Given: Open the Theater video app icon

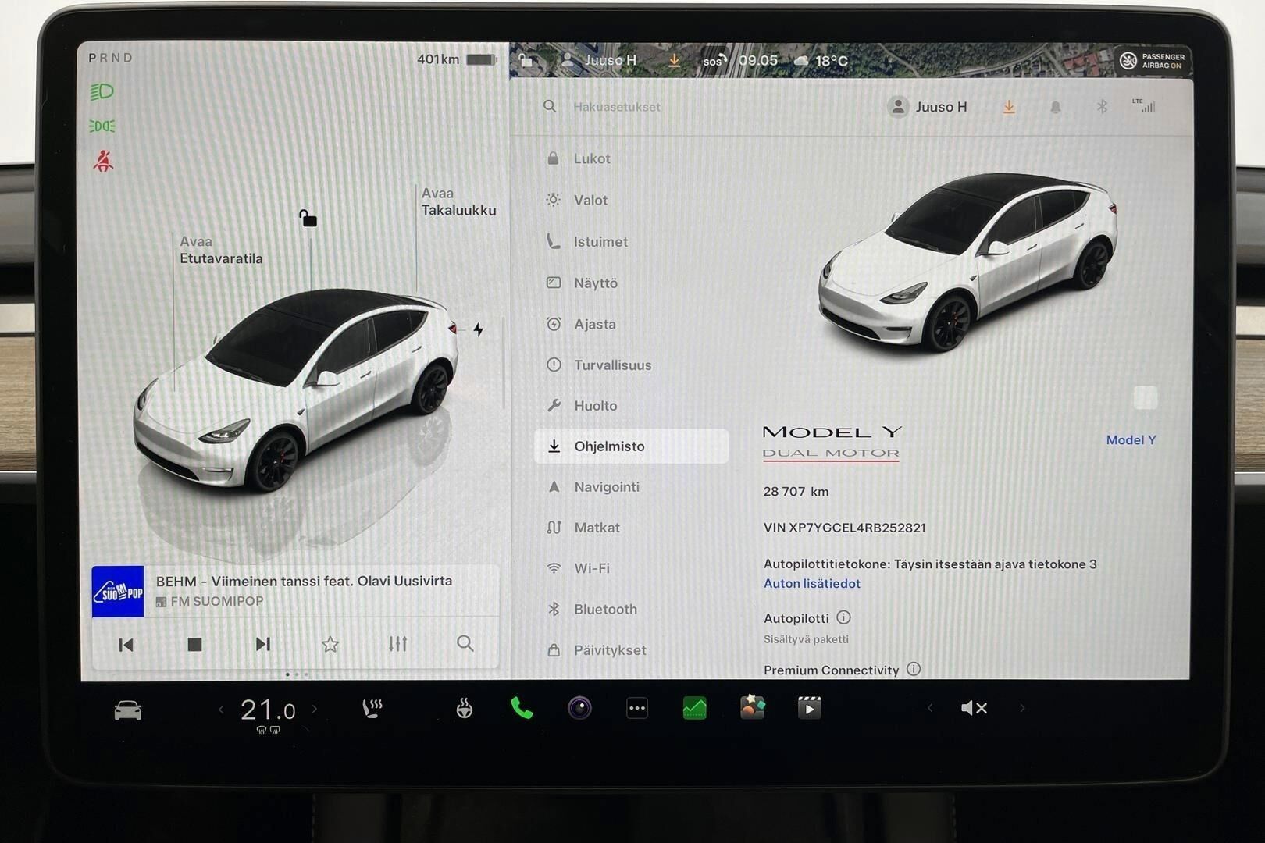Looking at the screenshot, I should (809, 708).
